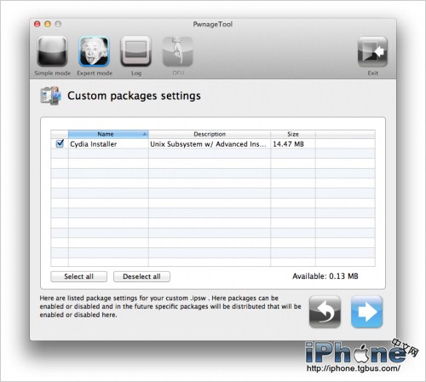The height and width of the screenshot is (382, 426).
Task: Uncheck the Cydia Installer checkbox
Action: click(x=60, y=143)
